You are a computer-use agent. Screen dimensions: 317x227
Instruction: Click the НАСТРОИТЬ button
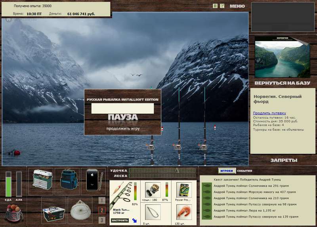point(120,220)
